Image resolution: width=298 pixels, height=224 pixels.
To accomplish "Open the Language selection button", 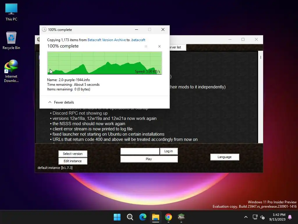I will (225, 157).
